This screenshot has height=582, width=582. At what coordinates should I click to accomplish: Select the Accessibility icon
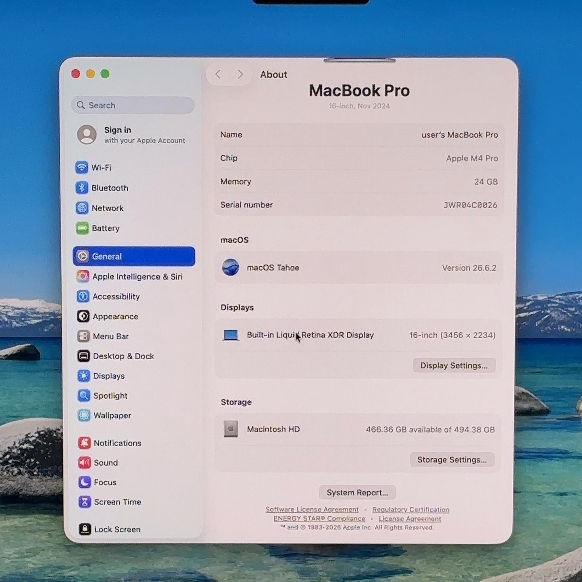(83, 296)
